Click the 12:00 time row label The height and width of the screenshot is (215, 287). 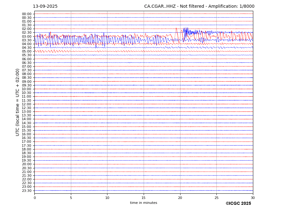click(x=27, y=104)
